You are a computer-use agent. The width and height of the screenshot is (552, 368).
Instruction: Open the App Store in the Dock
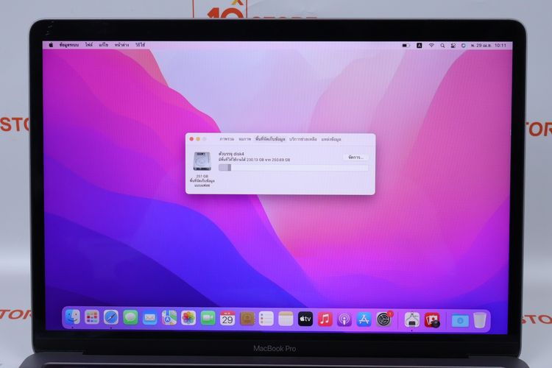[364, 319]
